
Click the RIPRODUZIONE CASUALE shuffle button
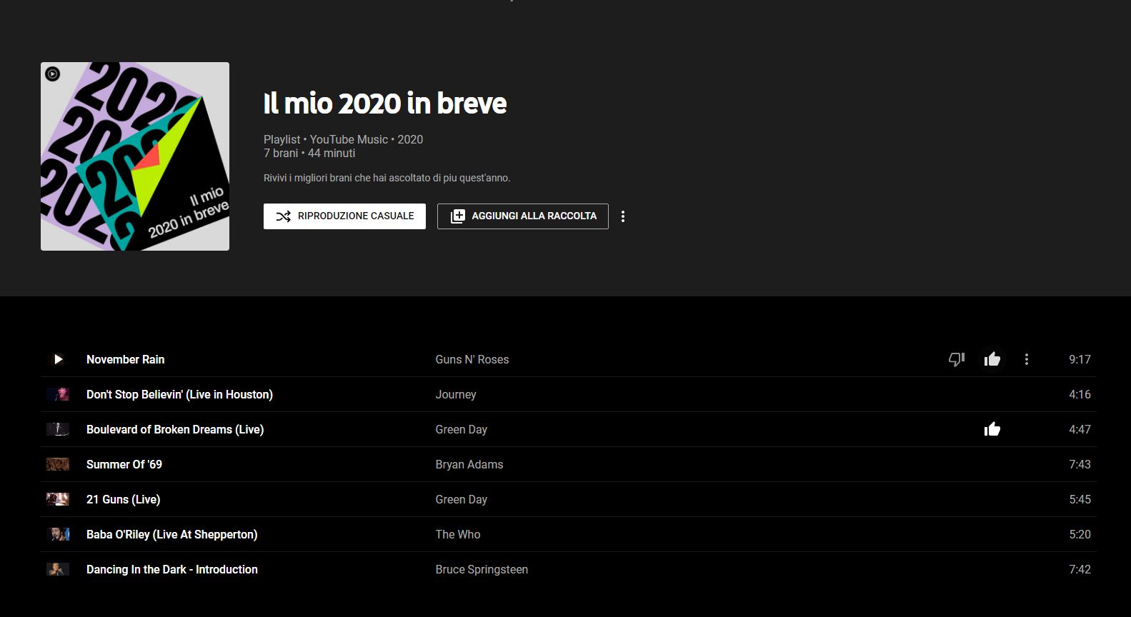click(344, 216)
